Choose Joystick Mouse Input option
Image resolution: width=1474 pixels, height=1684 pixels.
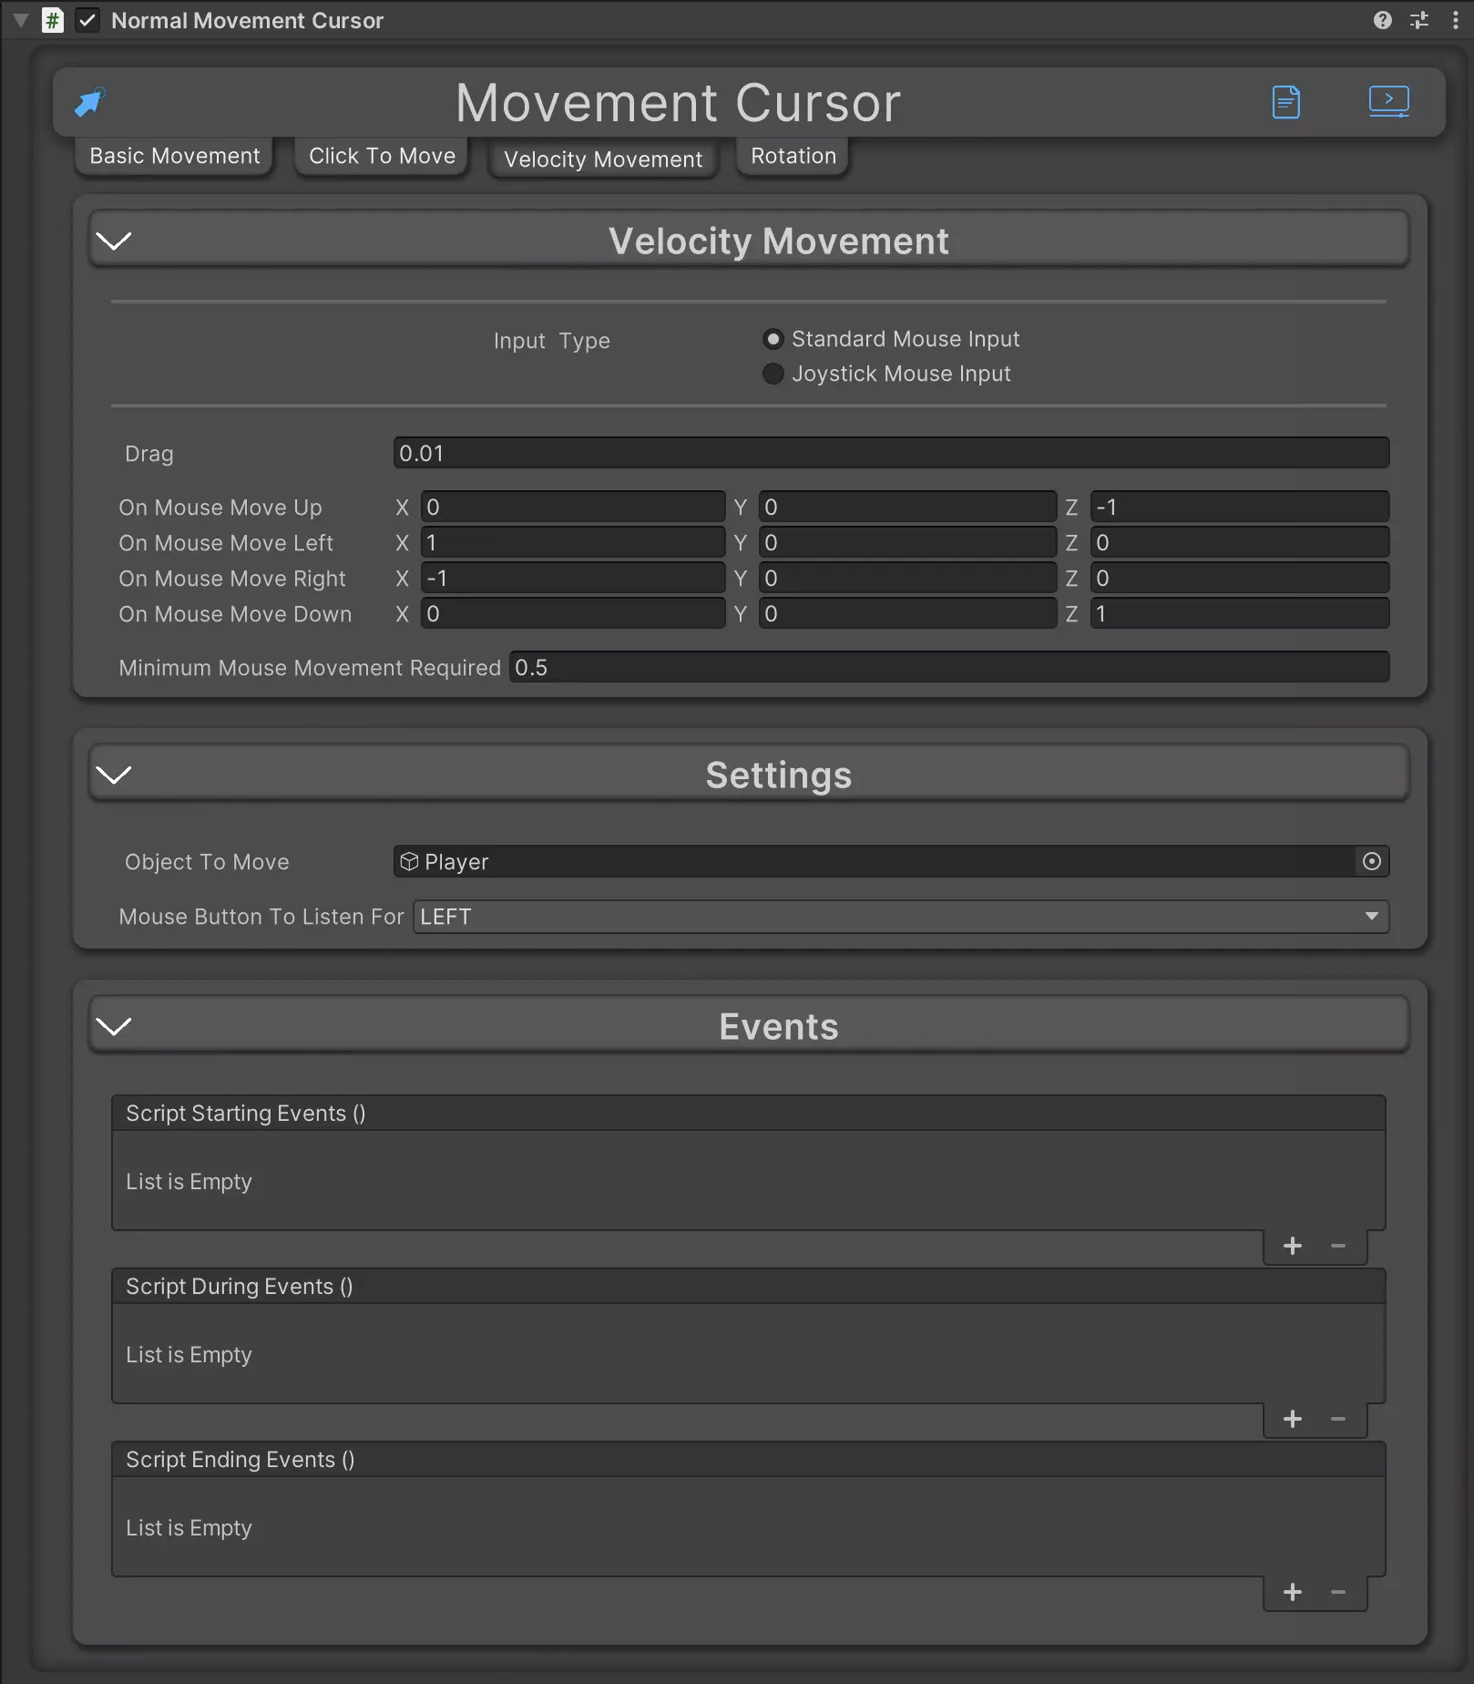click(x=773, y=374)
